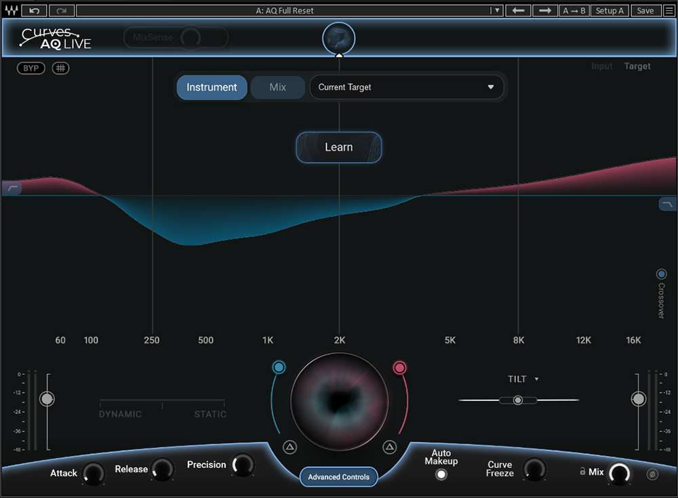Load the next preset with right arrow
The width and height of the screenshot is (678, 498).
(x=544, y=11)
